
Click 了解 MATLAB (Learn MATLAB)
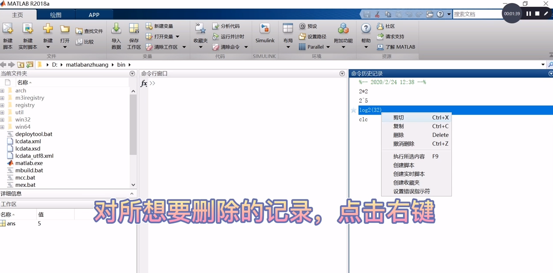[396, 47]
